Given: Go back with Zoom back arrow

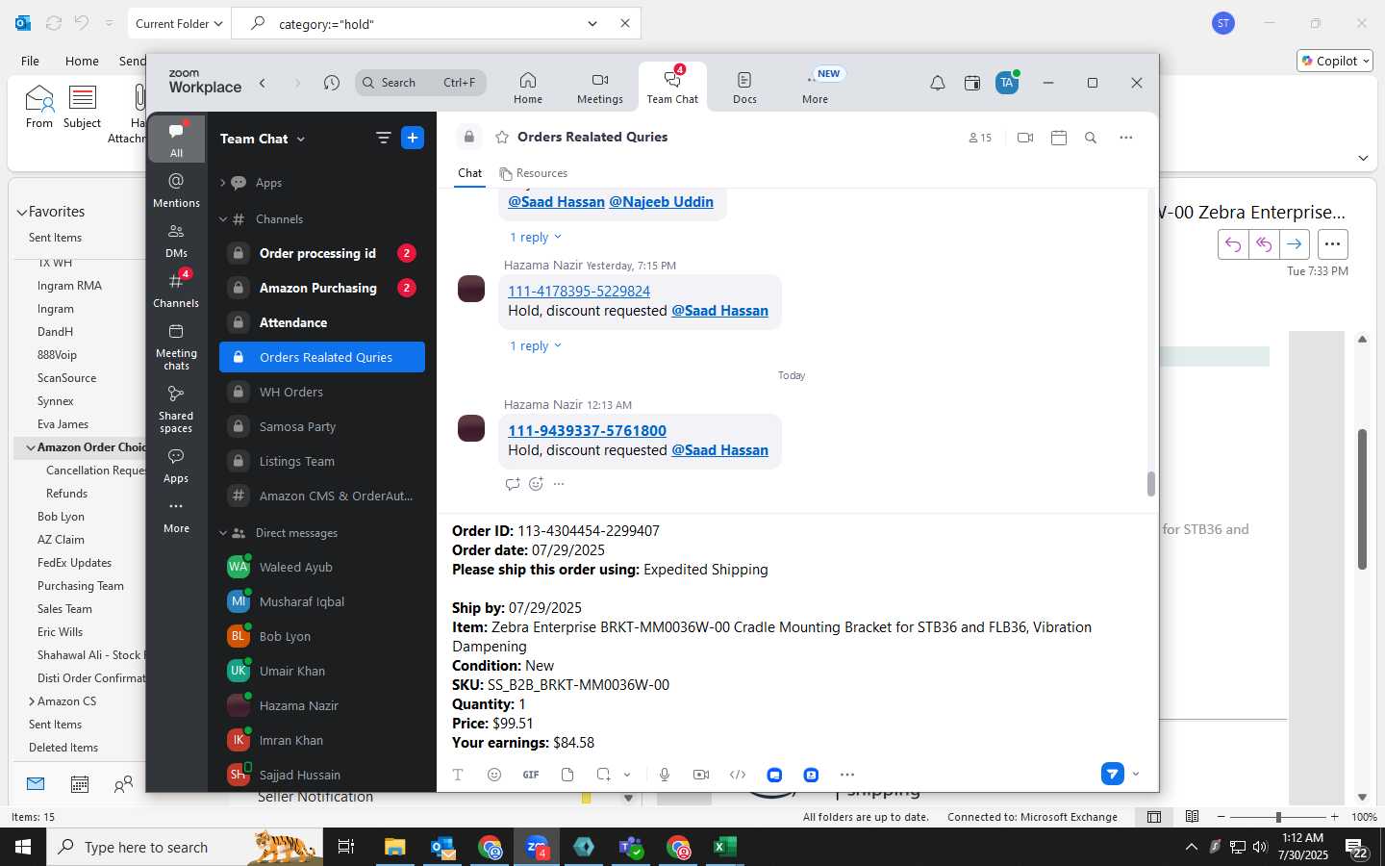Looking at the screenshot, I should [263, 84].
